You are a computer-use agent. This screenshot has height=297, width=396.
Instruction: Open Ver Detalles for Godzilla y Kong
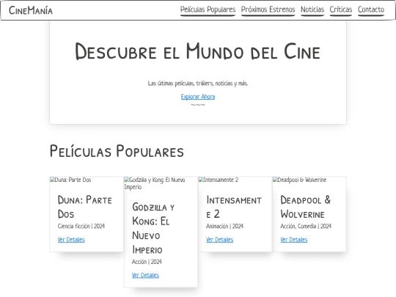(x=145, y=275)
